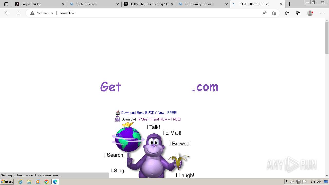This screenshot has width=329, height=185.
Task: Close the rizz monkey - Search tab
Action: click(226, 4)
